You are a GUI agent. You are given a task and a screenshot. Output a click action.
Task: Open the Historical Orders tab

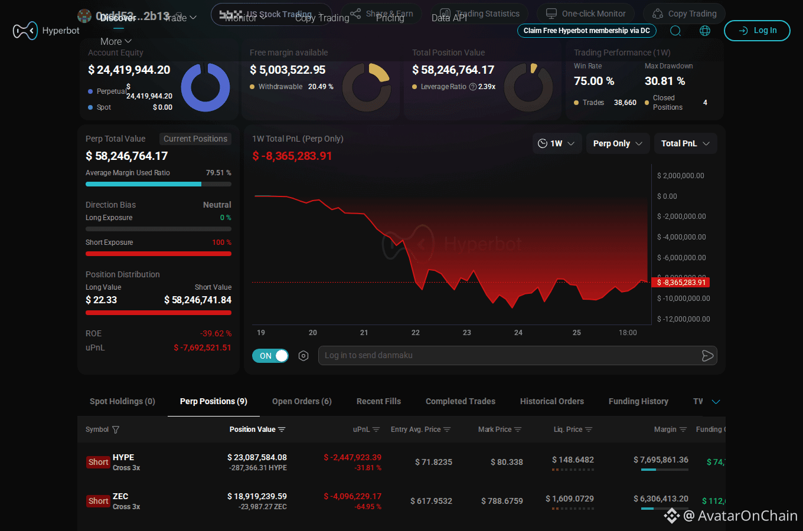[x=552, y=401]
